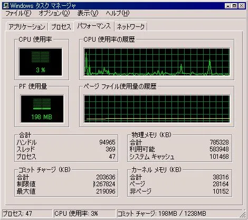This screenshot has height=220, width=248.
Task: Click the コミット チャージ (KB) group title
Action: coord(44,170)
